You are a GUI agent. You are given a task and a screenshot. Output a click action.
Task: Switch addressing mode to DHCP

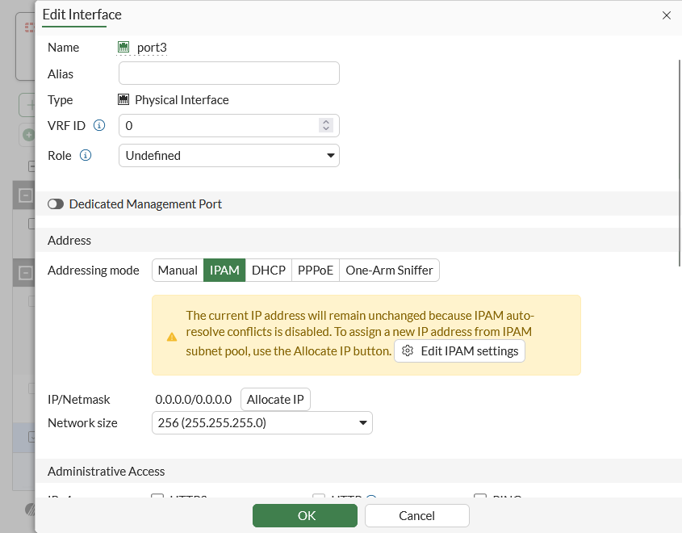click(x=269, y=271)
